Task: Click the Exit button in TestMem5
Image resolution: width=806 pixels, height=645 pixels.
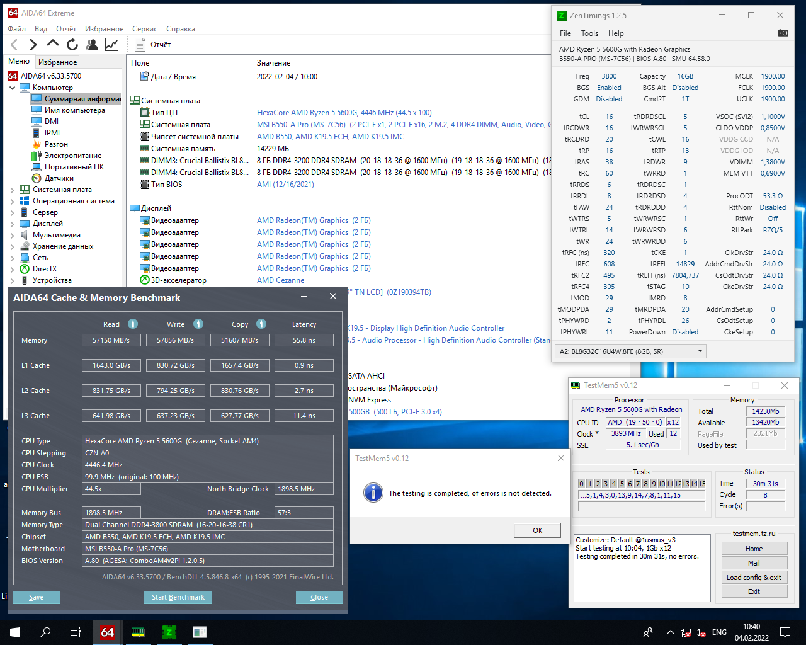Action: coord(754,591)
